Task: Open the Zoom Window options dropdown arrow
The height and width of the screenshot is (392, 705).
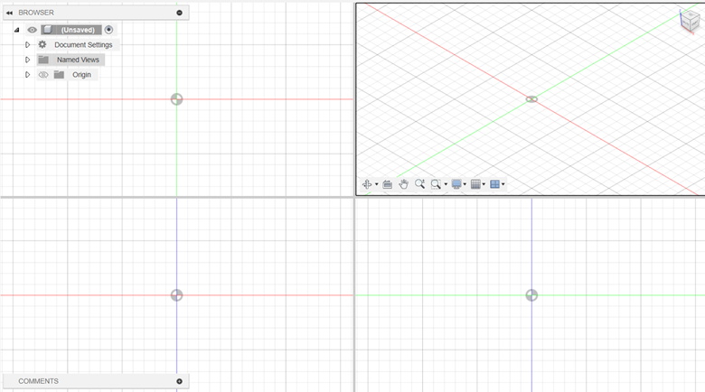Action: [446, 184]
